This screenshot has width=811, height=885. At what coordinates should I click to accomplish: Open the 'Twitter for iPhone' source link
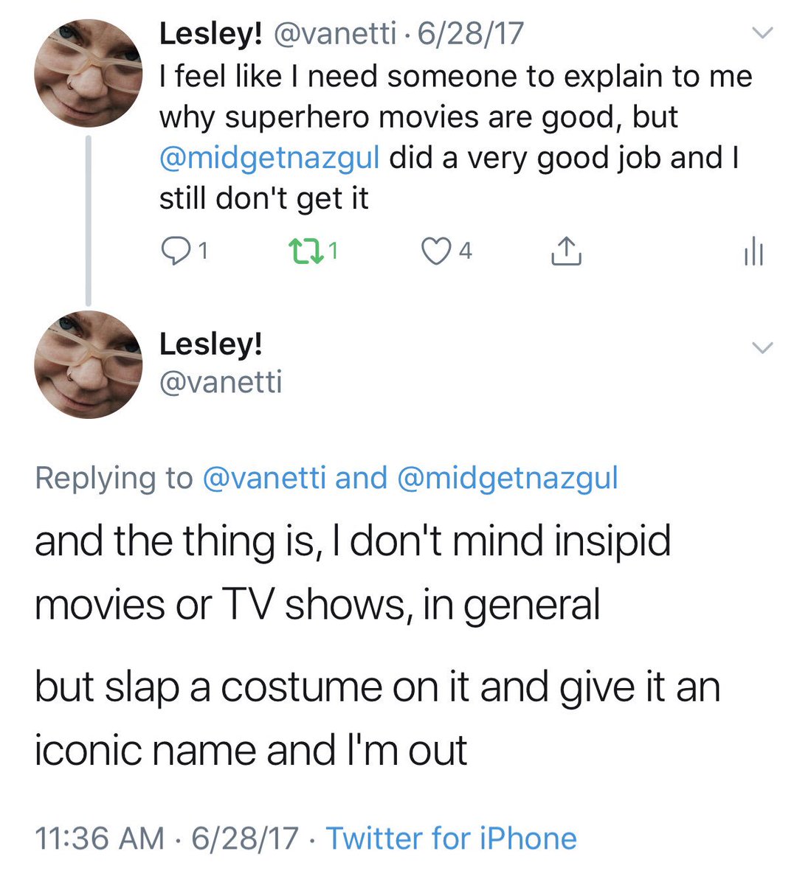pos(451,839)
